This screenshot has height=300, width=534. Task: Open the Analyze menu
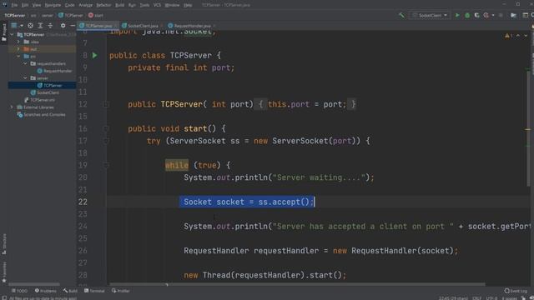tap(85, 5)
